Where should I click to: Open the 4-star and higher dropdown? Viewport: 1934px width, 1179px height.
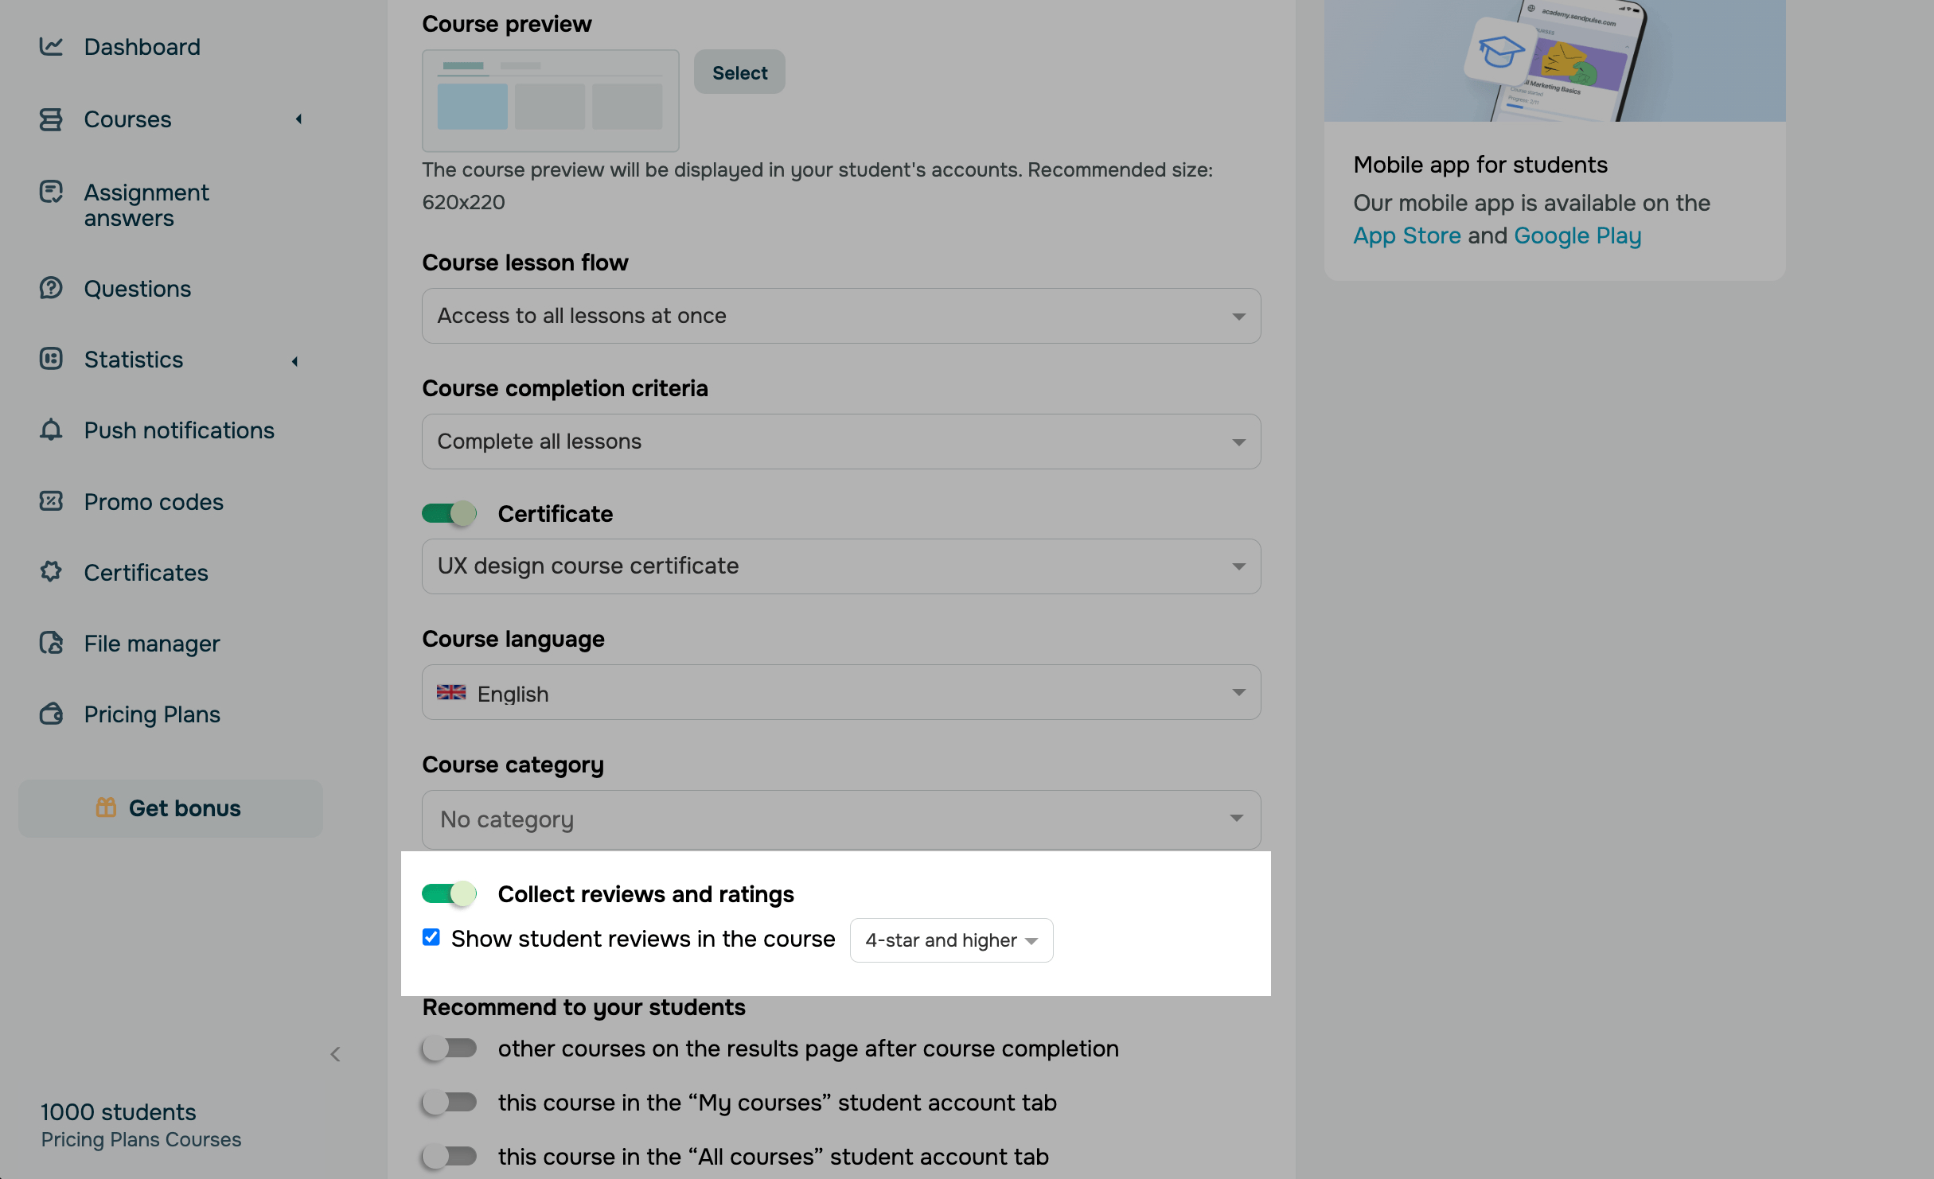951,940
